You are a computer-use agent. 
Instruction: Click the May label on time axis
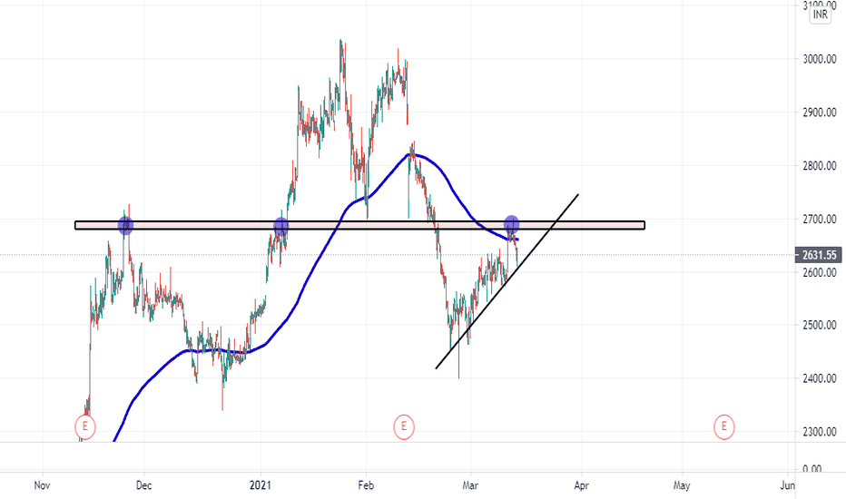click(682, 485)
